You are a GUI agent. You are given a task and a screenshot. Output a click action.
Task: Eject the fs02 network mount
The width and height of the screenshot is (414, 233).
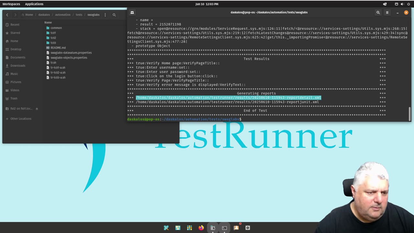(37, 109)
